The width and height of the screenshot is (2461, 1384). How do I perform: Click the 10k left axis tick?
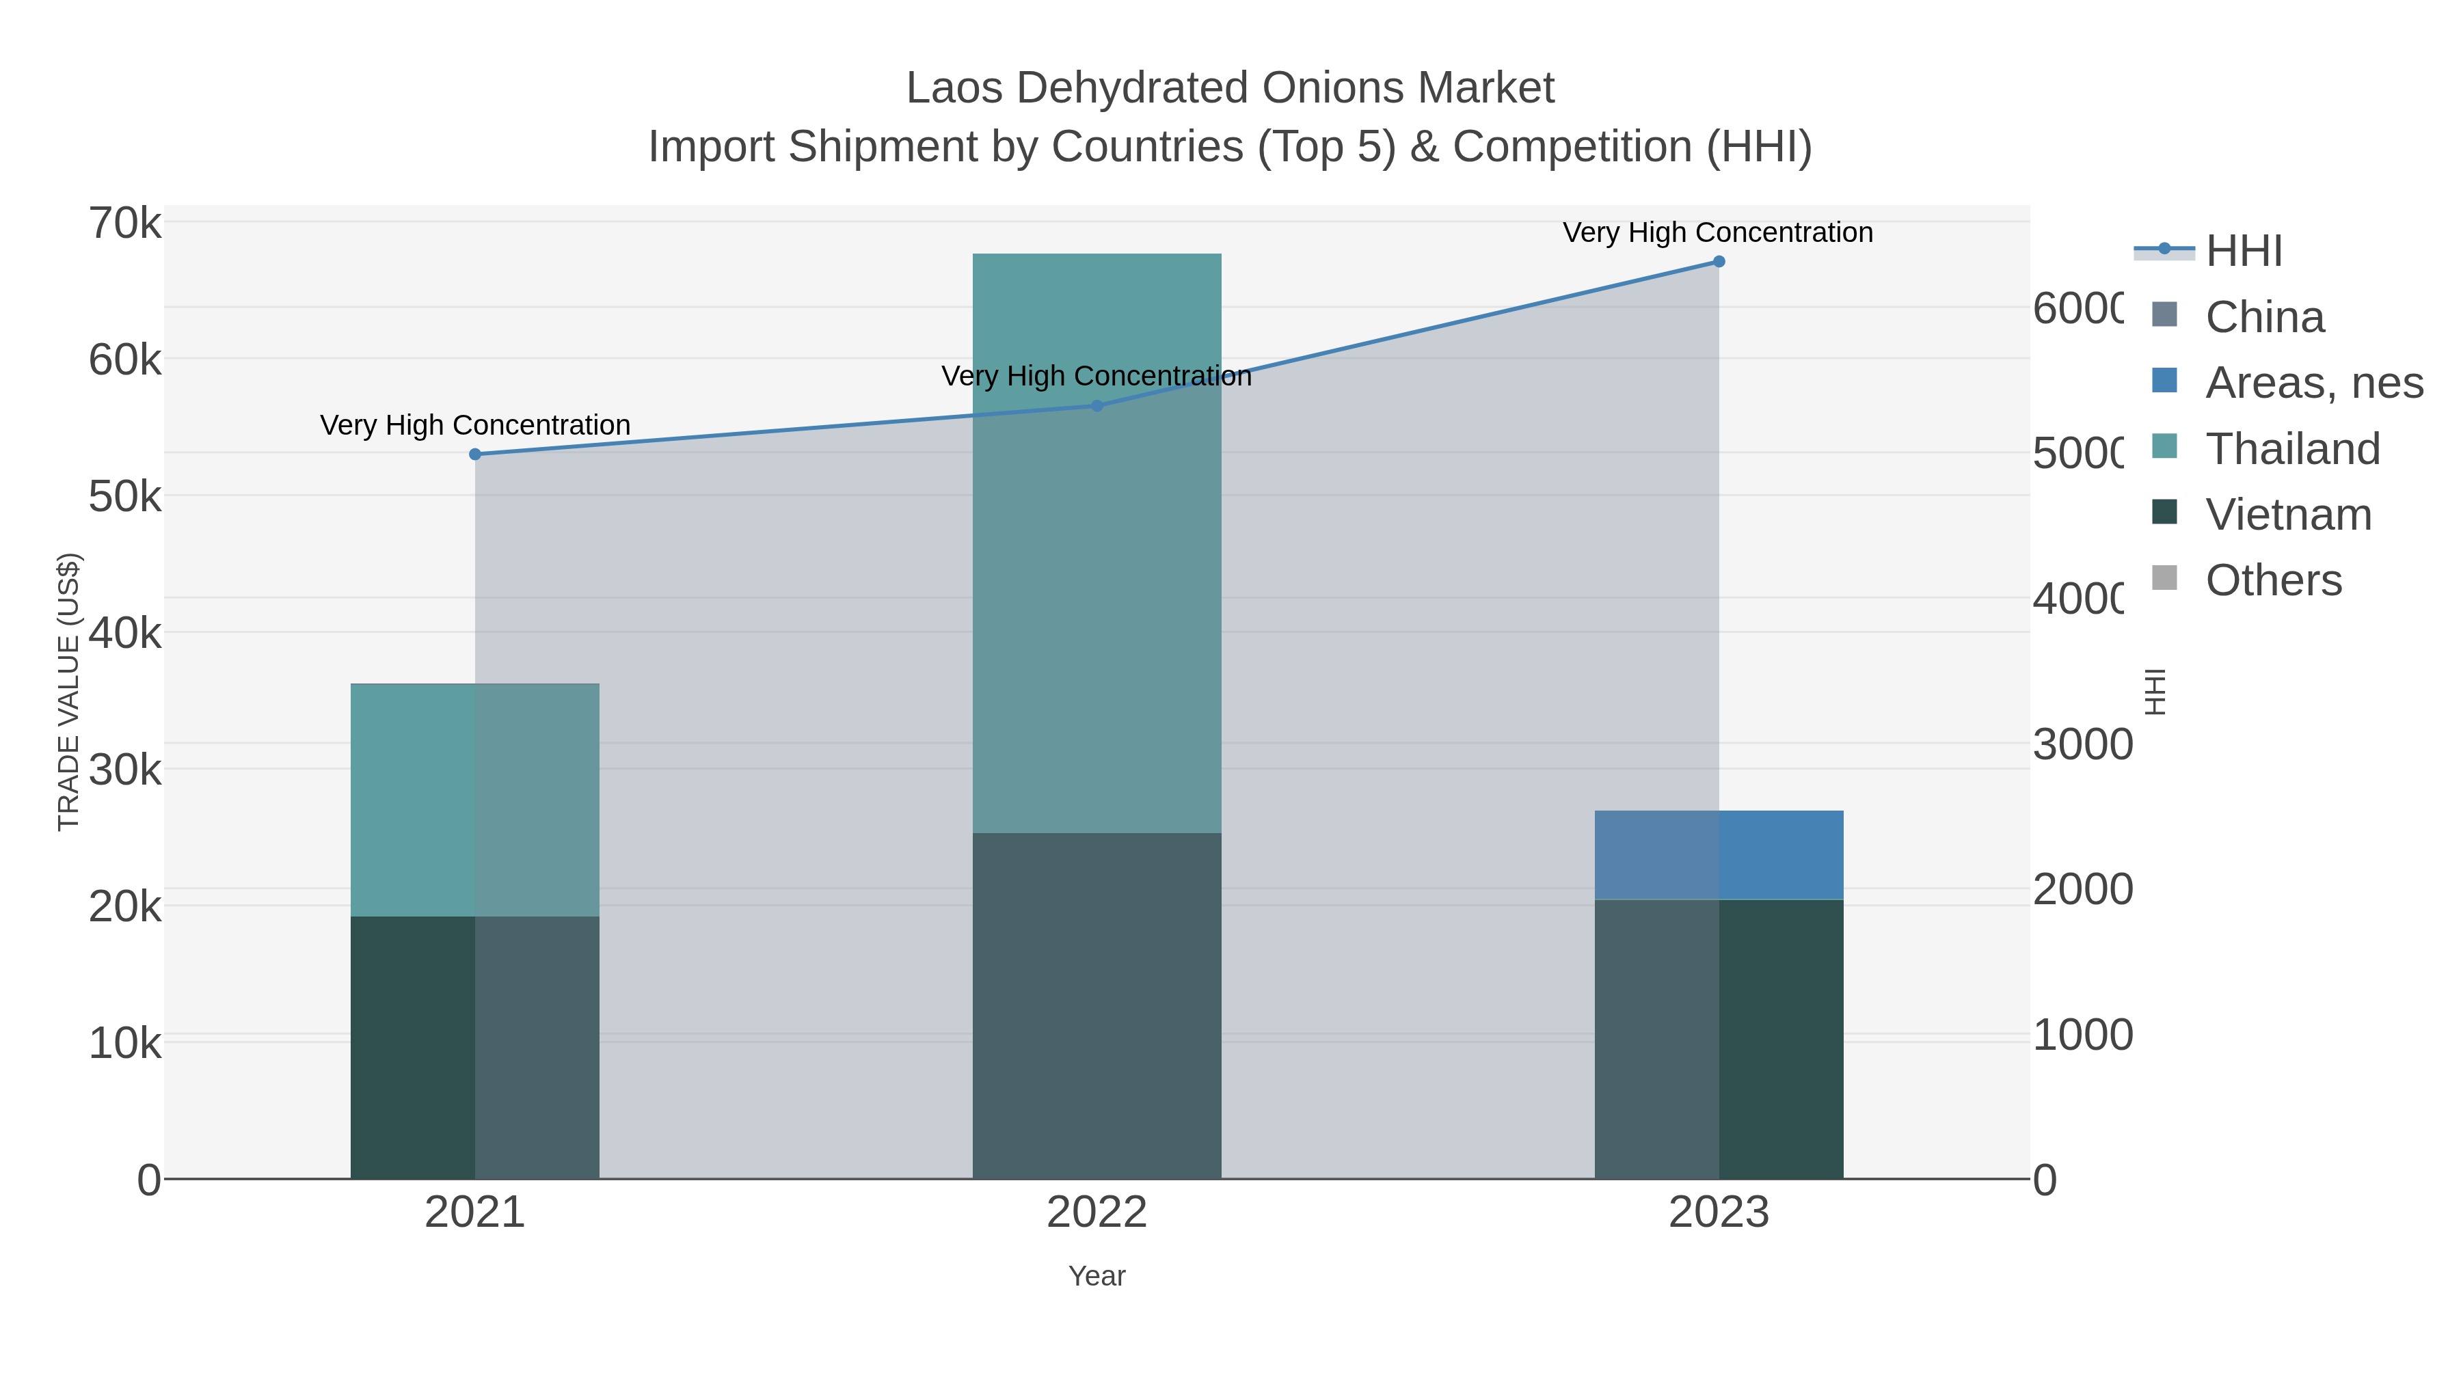(125, 1044)
